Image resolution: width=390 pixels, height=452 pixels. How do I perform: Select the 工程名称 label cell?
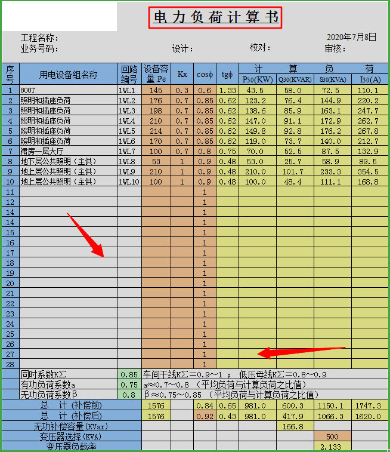click(x=39, y=38)
